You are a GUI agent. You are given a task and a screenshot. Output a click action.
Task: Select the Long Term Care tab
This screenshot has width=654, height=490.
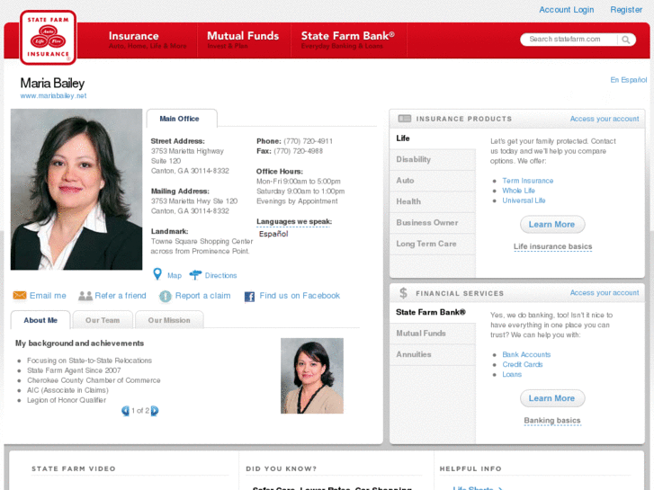click(x=433, y=244)
